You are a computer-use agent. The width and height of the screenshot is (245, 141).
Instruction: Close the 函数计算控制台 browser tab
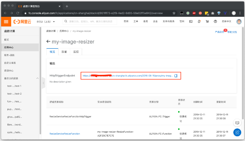(x=59, y=6)
